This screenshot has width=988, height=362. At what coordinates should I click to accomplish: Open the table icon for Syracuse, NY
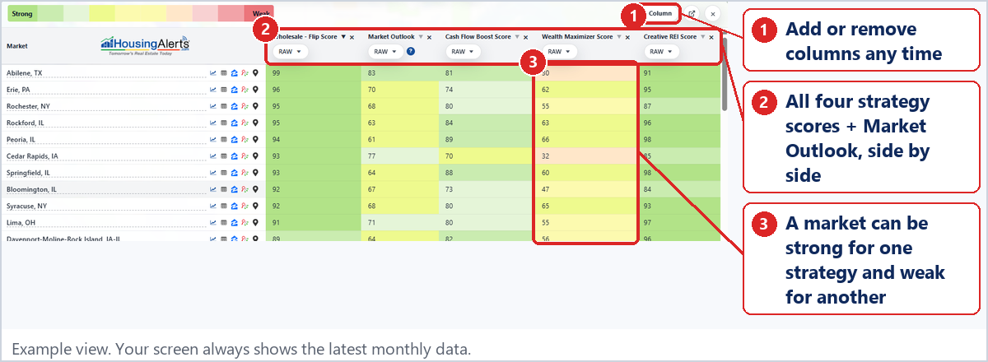[224, 206]
